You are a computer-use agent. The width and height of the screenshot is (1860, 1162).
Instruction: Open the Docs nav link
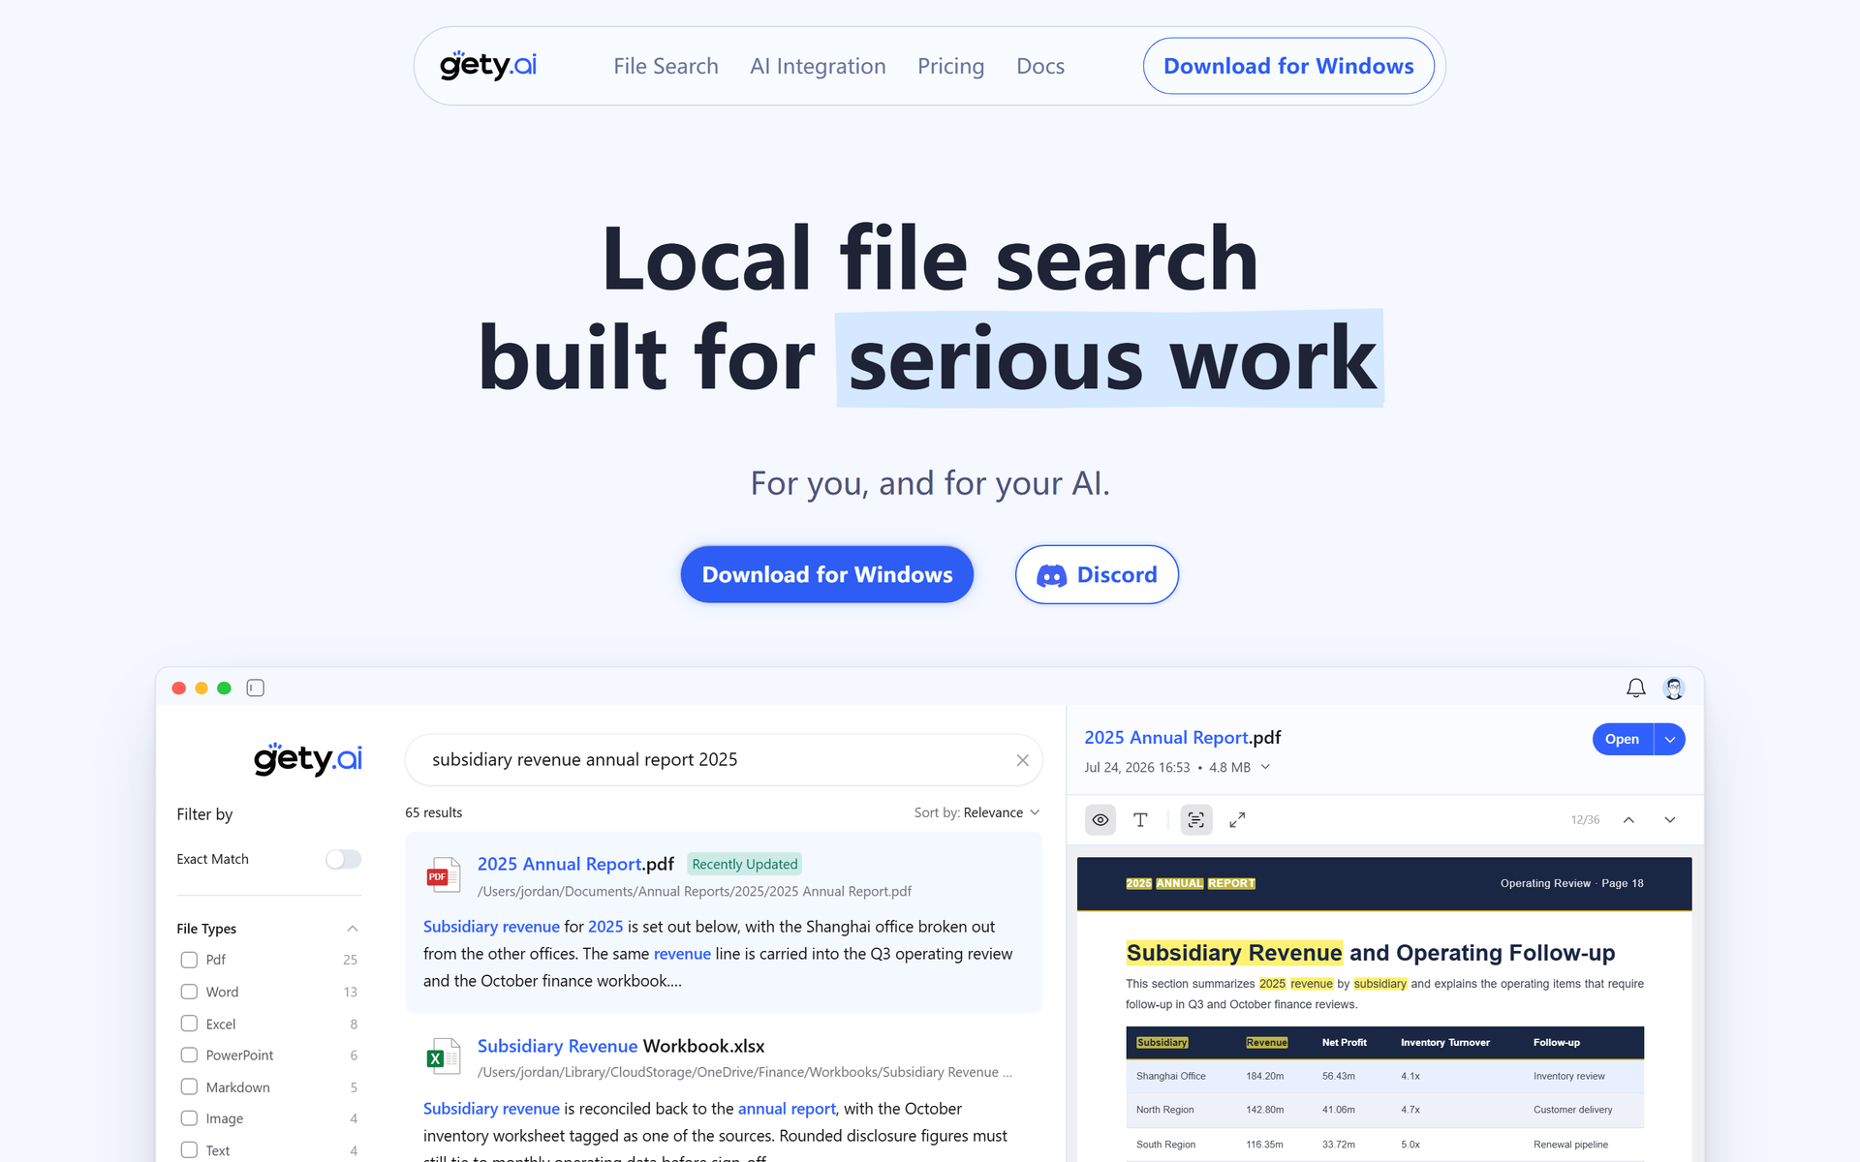1040,66
